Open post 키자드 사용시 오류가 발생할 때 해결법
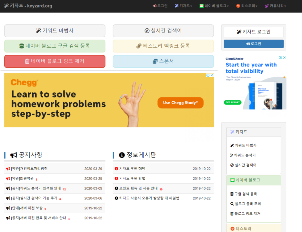 click(x=149, y=198)
